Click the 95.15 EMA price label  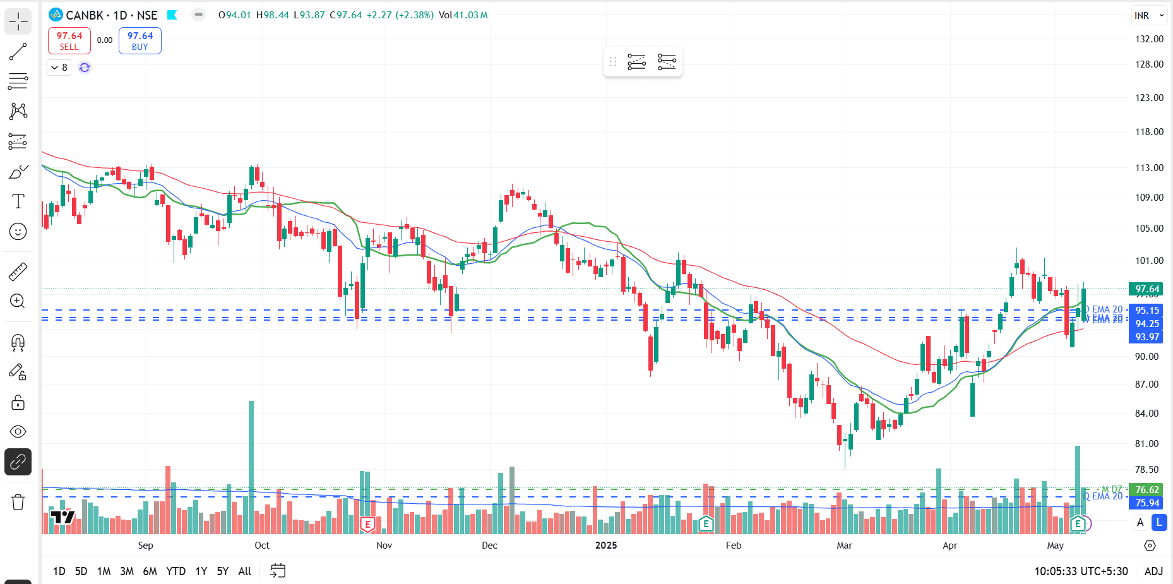1146,311
